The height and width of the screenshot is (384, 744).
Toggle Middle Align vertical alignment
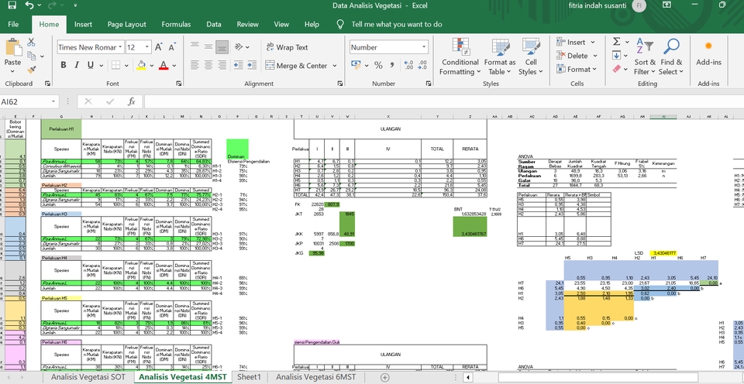coord(208,47)
